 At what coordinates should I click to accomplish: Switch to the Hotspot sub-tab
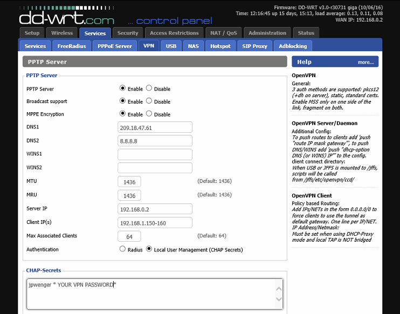coord(220,46)
